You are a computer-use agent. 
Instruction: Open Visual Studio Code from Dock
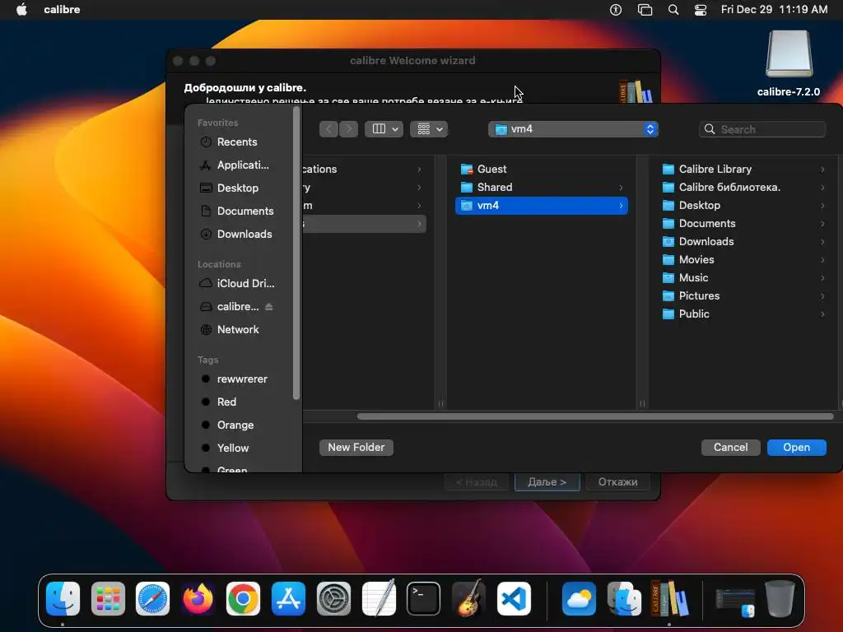click(514, 599)
